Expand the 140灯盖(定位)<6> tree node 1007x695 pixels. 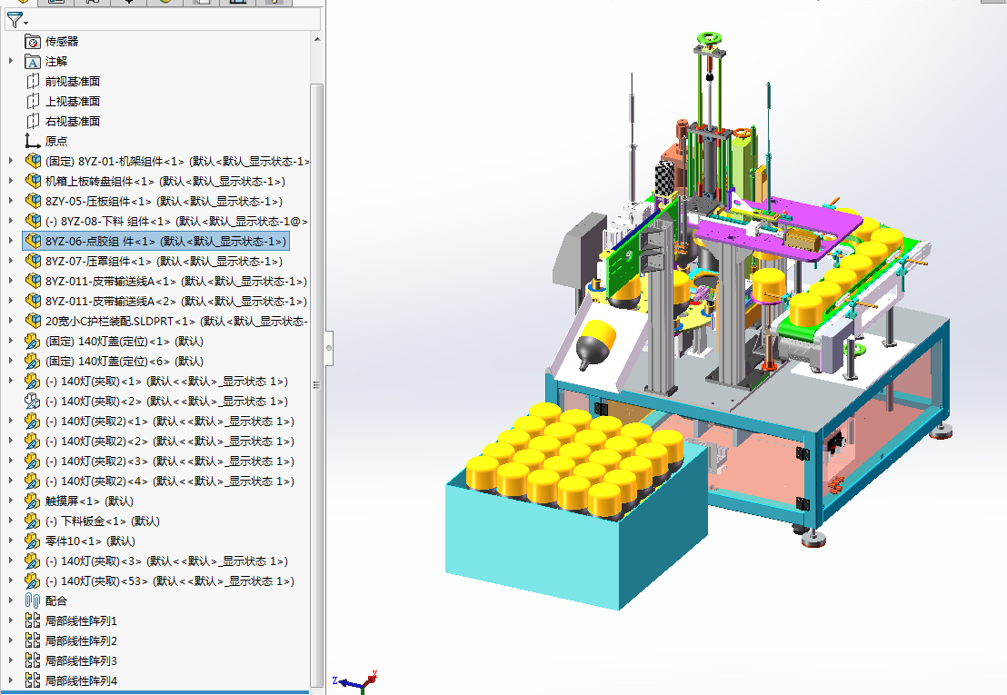(x=11, y=361)
